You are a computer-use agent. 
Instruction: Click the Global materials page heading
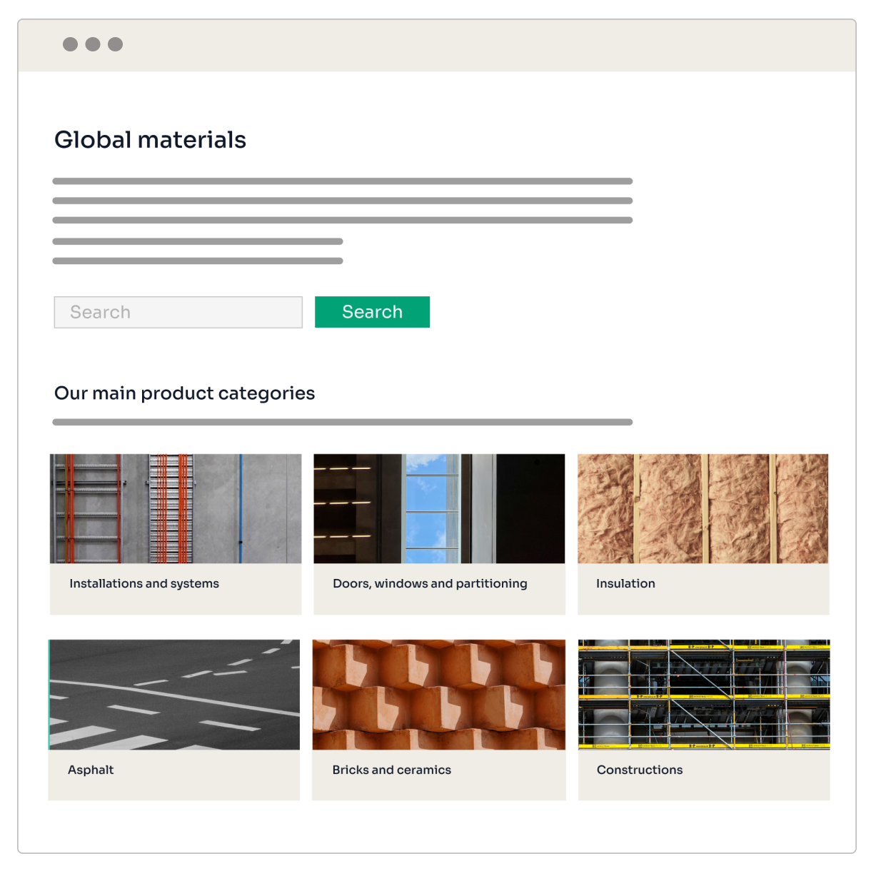coord(151,140)
